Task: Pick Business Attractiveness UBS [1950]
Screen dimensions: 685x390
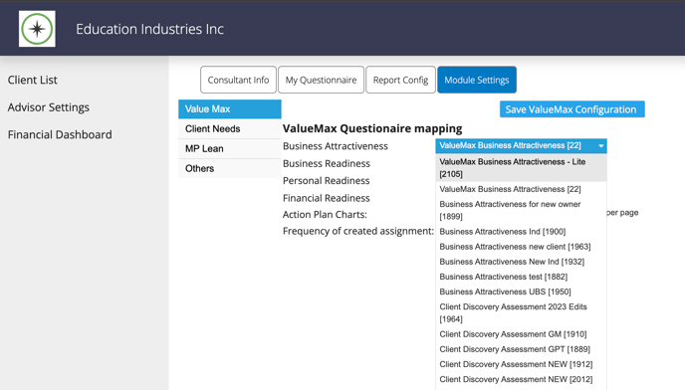Action: (521, 292)
